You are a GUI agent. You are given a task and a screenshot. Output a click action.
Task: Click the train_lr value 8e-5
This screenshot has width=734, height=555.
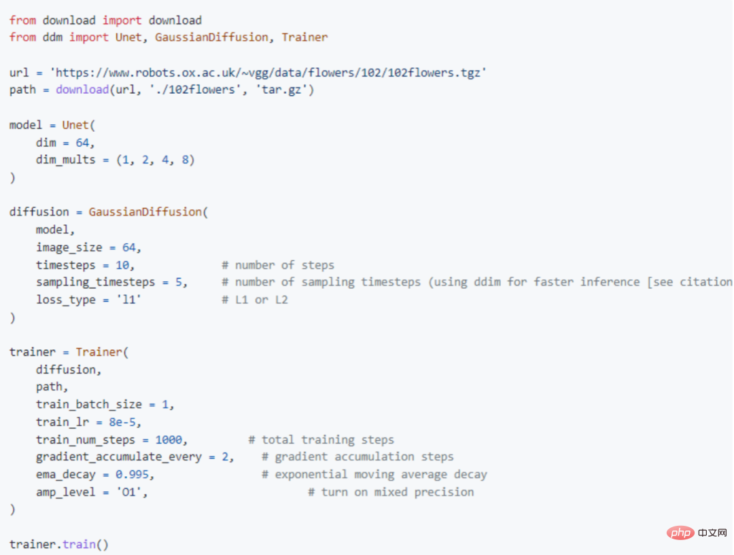click(x=122, y=422)
